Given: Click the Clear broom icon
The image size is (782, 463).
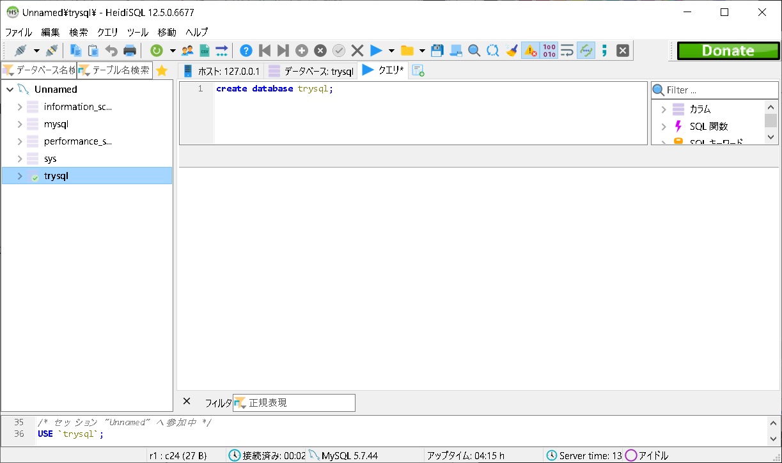Looking at the screenshot, I should pyautogui.click(x=512, y=51).
